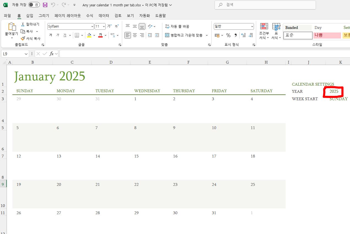Increase font size with larger 가 icon
Viewport: 350px width, 234px height.
[110, 26]
